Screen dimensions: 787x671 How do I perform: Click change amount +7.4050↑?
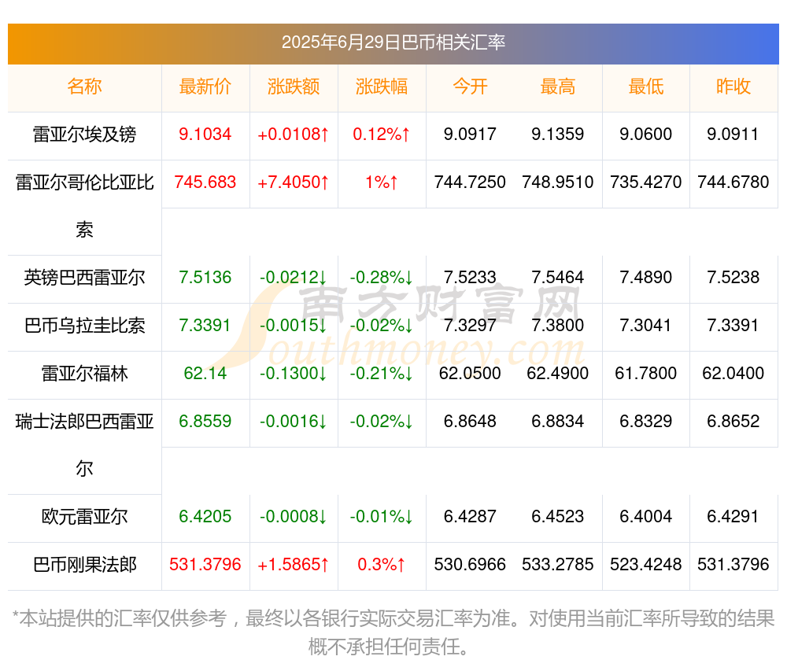pyautogui.click(x=294, y=182)
